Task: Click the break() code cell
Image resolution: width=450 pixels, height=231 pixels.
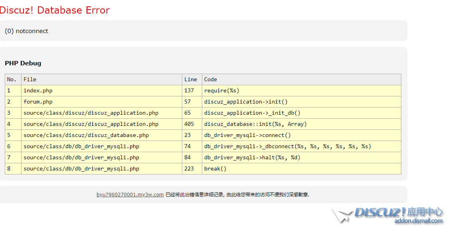Action: click(215, 168)
